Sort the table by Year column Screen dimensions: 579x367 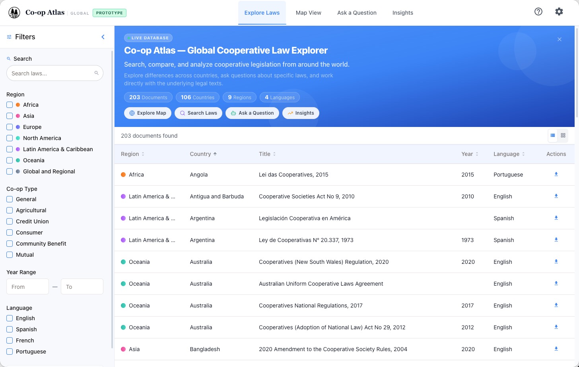tap(477, 154)
